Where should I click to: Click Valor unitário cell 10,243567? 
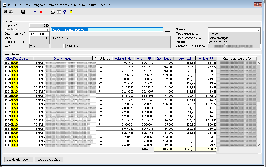click(x=123, y=91)
